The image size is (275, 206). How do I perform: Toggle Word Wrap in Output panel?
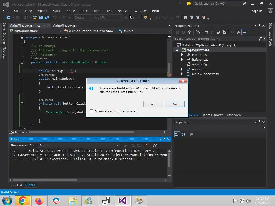click(x=155, y=145)
